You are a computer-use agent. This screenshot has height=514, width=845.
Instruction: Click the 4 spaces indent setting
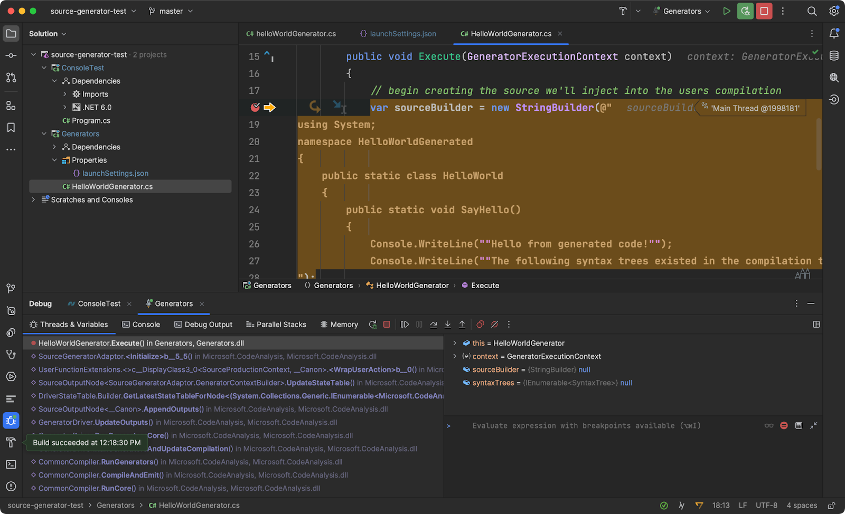pyautogui.click(x=802, y=506)
